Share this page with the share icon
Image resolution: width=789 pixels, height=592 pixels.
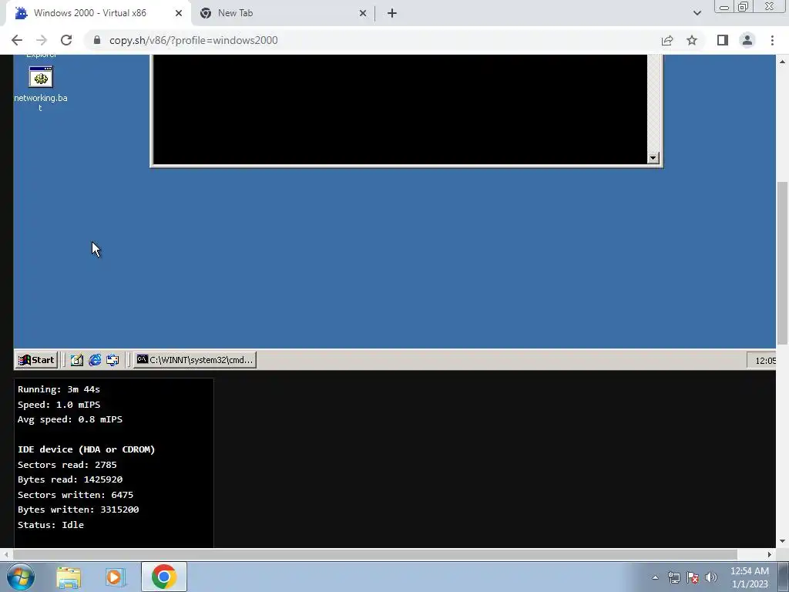(667, 40)
